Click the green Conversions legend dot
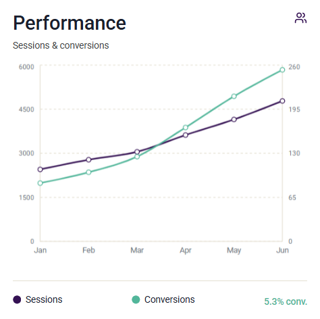The height and width of the screenshot is (319, 320). (136, 299)
